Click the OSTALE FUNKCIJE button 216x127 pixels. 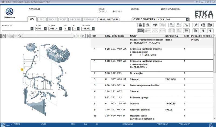(144, 19)
